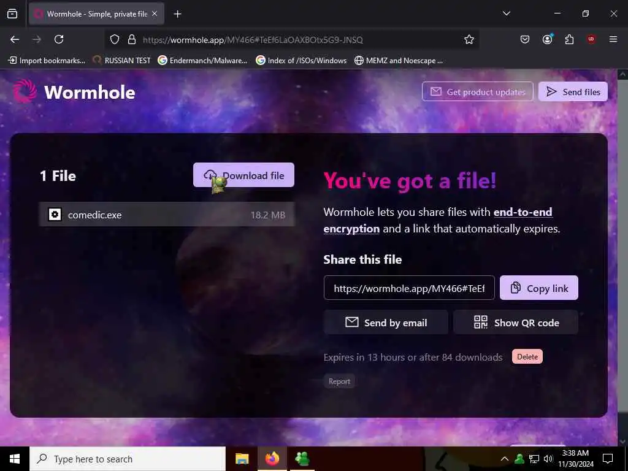Click the green people taskbar app
Image resolution: width=628 pixels, height=471 pixels.
tap(302, 459)
